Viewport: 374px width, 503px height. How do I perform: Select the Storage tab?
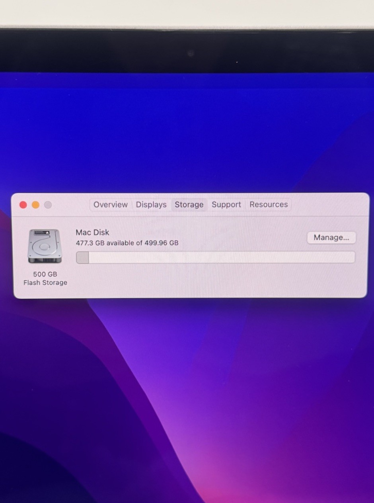point(189,205)
